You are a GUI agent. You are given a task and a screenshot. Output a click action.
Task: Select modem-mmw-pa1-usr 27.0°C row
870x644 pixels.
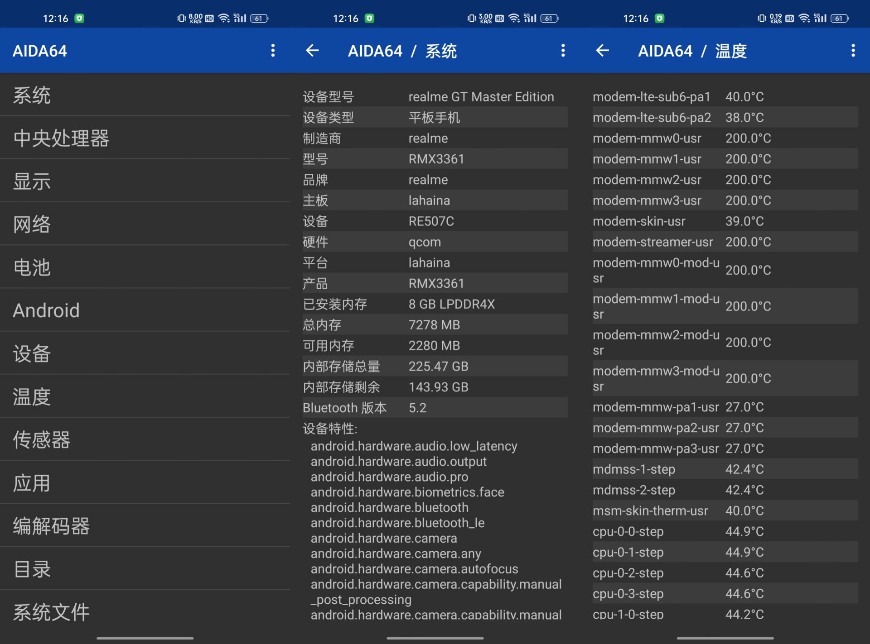725,407
